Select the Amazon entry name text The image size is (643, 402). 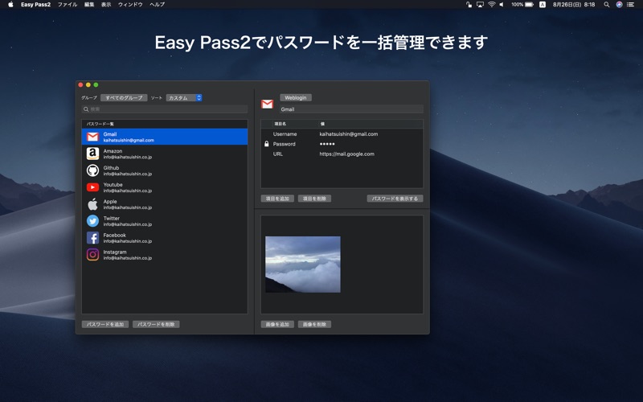pos(113,151)
